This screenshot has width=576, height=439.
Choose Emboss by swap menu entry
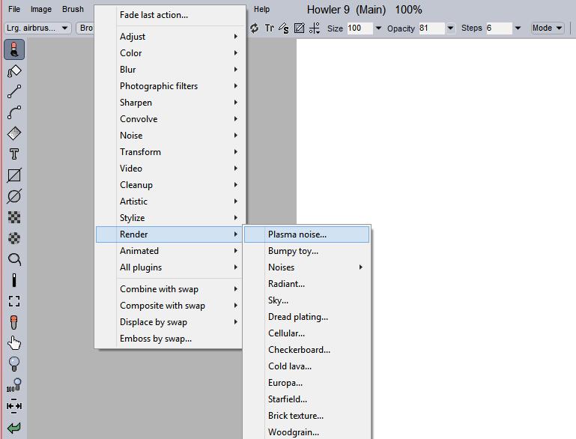click(x=155, y=339)
